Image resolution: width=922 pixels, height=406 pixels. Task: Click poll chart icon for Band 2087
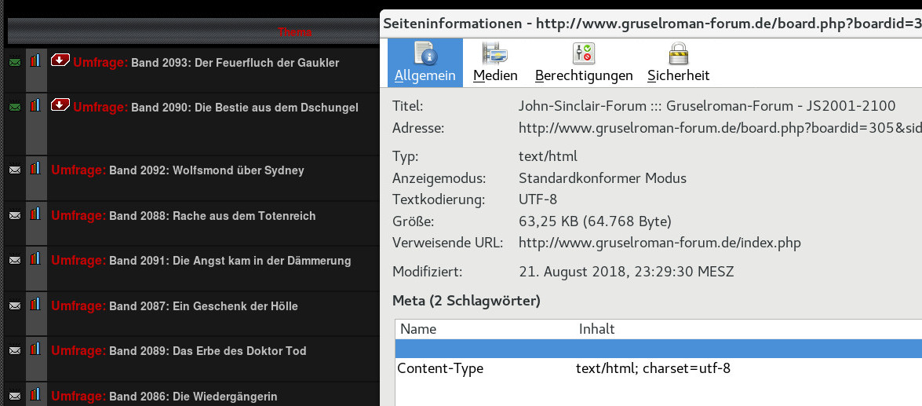pyautogui.click(x=36, y=304)
